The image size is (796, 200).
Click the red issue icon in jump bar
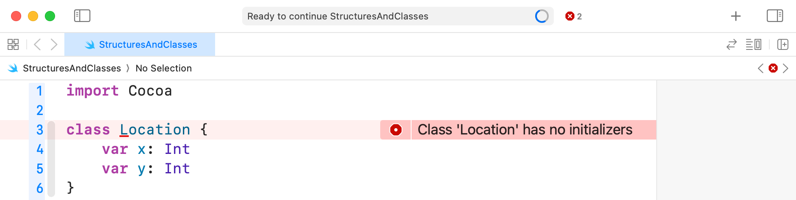[x=773, y=68]
